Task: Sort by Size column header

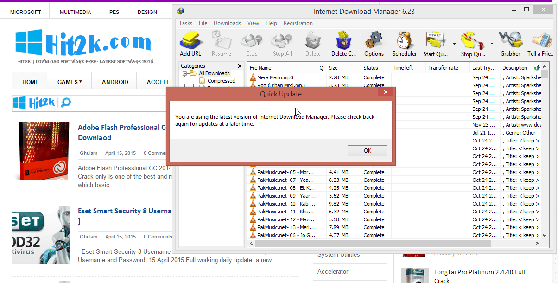Action: pyautogui.click(x=343, y=68)
